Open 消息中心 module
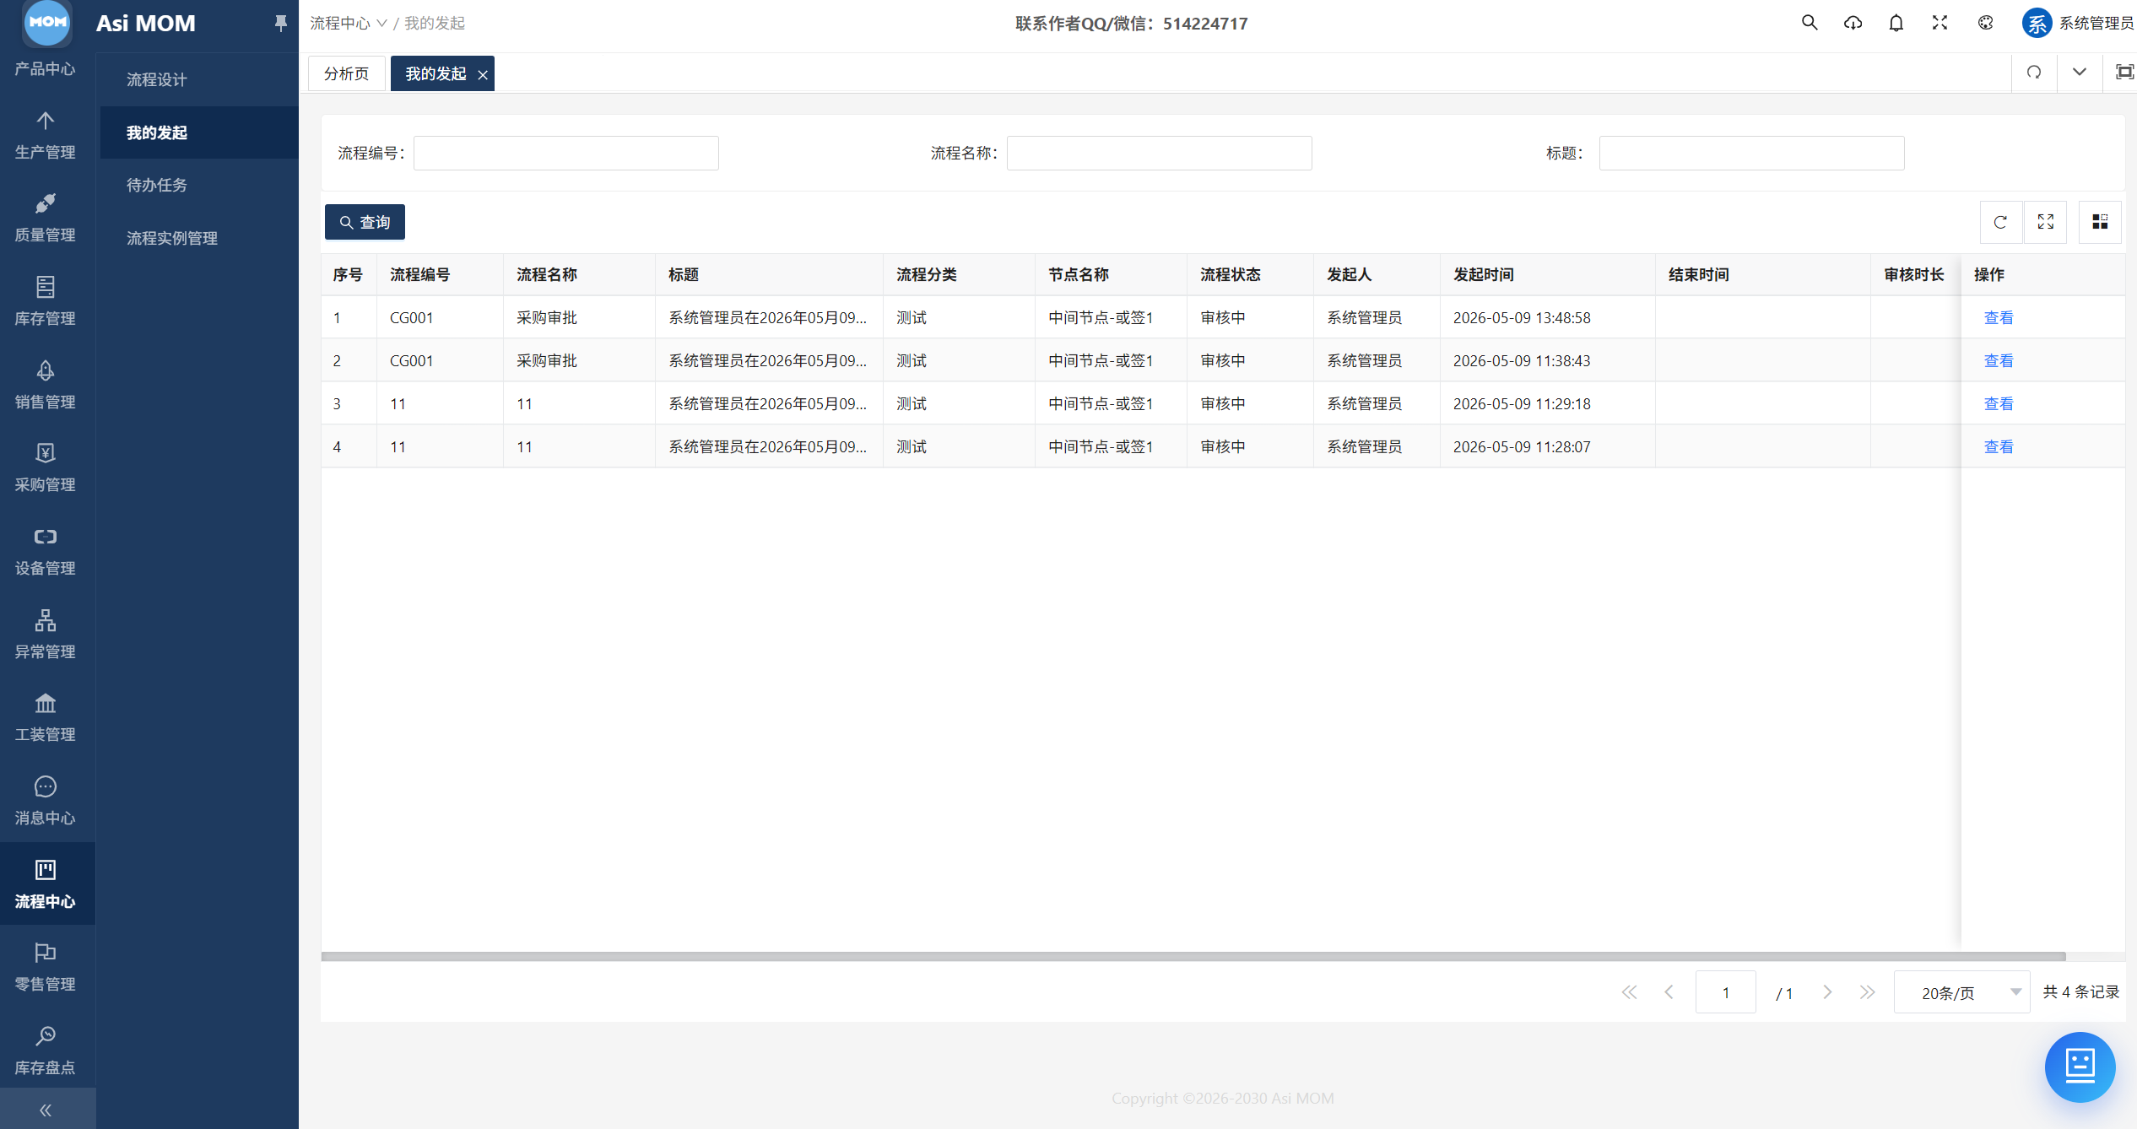2137x1129 pixels. (x=46, y=801)
